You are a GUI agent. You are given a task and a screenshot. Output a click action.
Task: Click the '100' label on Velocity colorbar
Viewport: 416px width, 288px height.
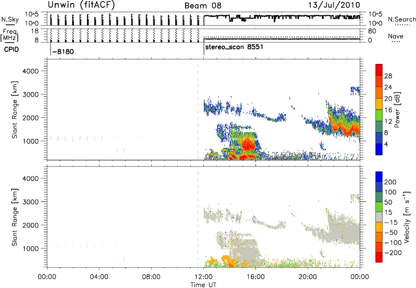coord(391,192)
